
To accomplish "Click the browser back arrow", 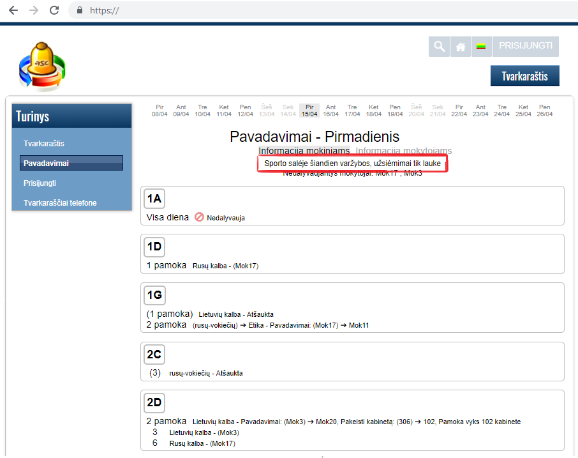I will point(13,10).
